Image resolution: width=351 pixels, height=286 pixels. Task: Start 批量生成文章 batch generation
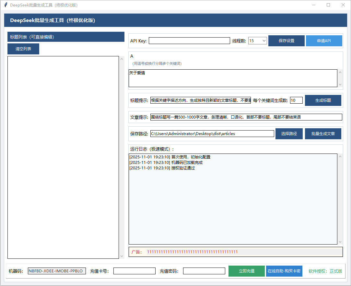(x=323, y=134)
